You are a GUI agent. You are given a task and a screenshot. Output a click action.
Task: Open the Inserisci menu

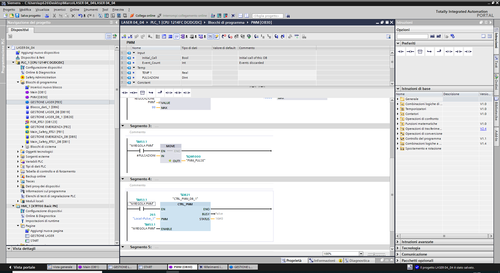click(60, 10)
